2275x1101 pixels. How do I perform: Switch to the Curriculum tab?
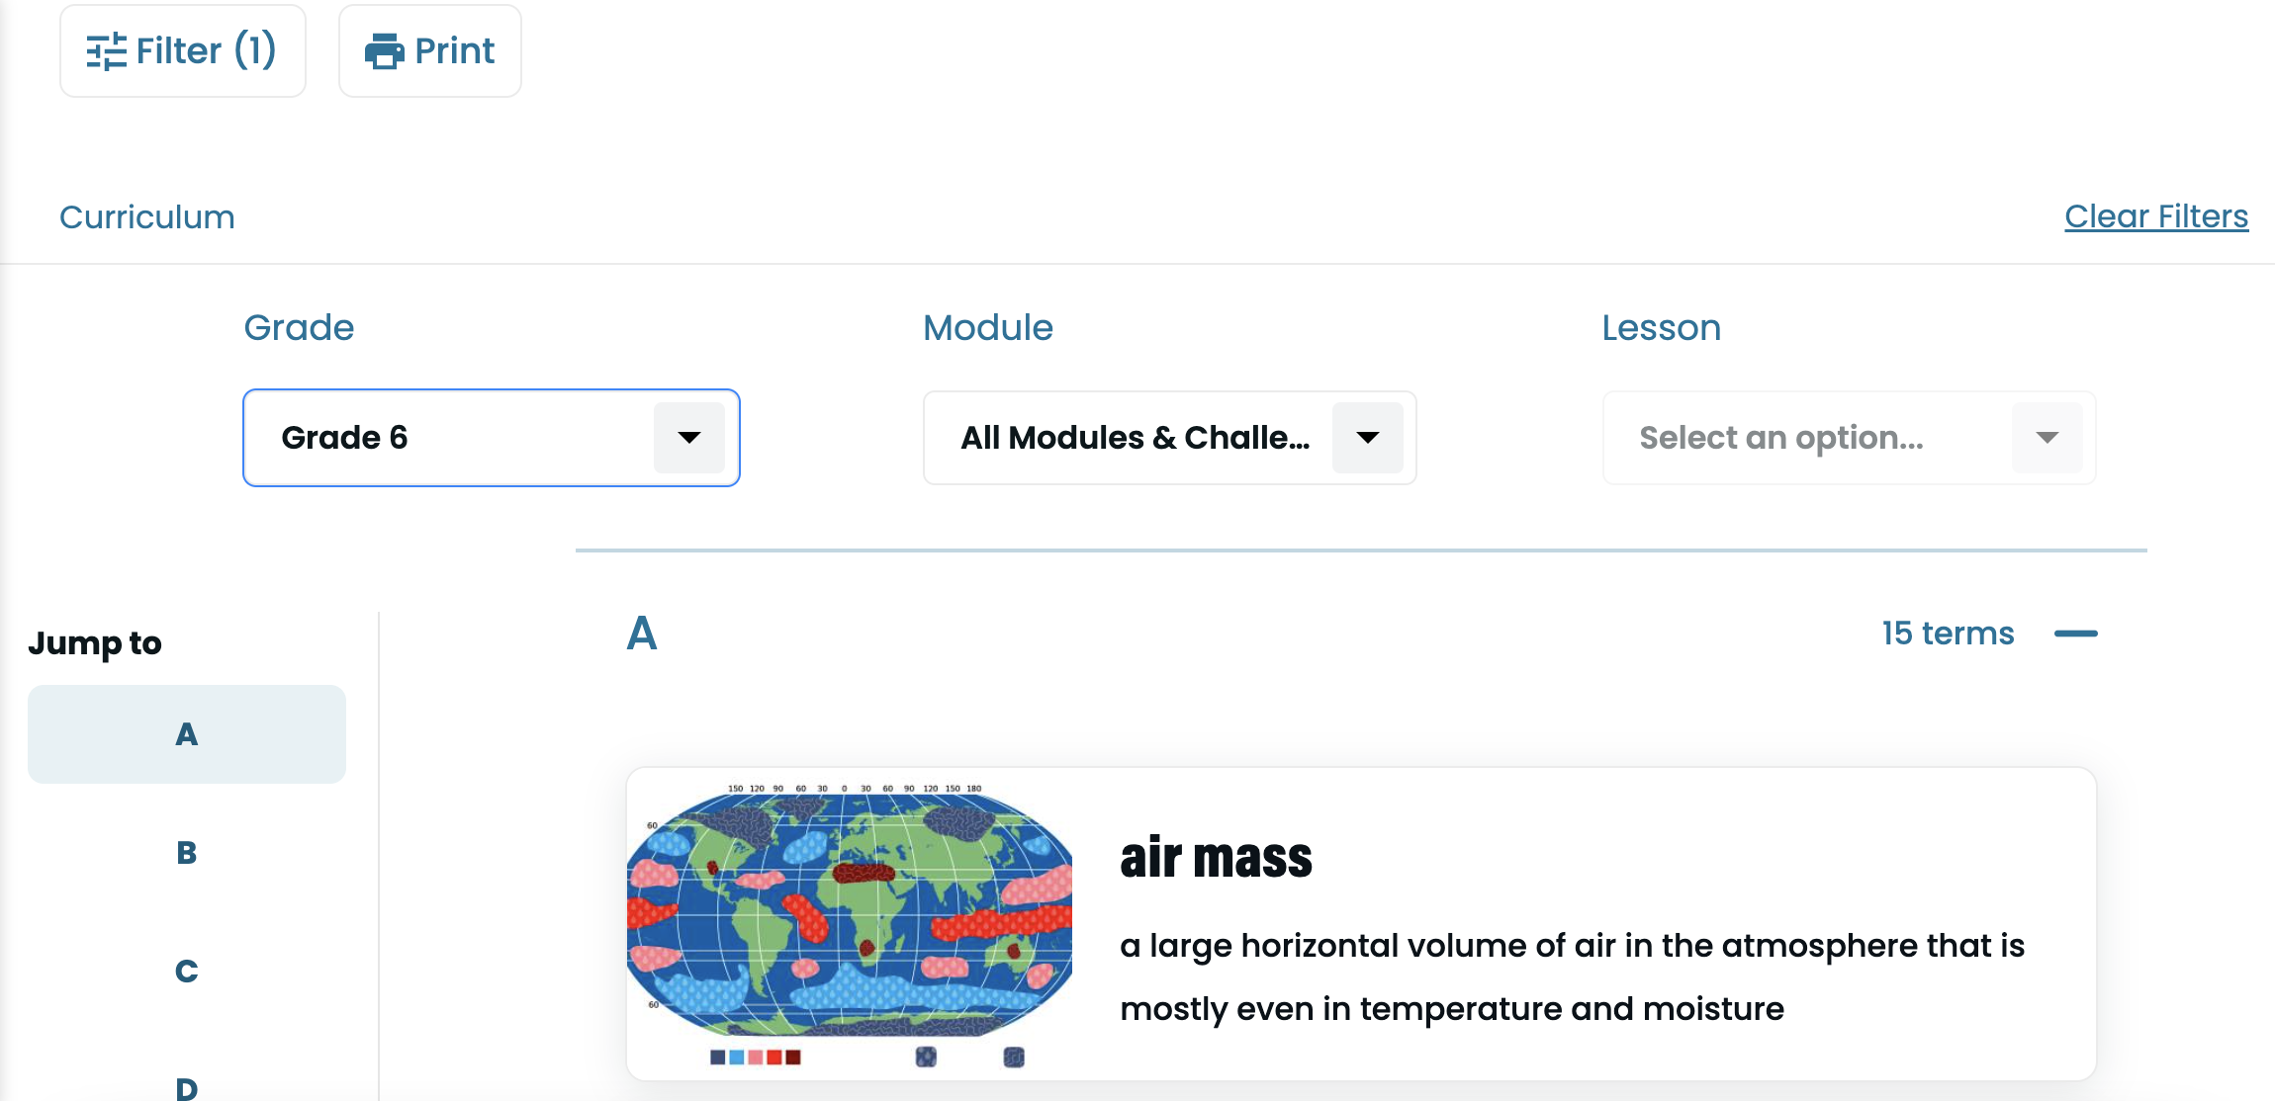146,216
